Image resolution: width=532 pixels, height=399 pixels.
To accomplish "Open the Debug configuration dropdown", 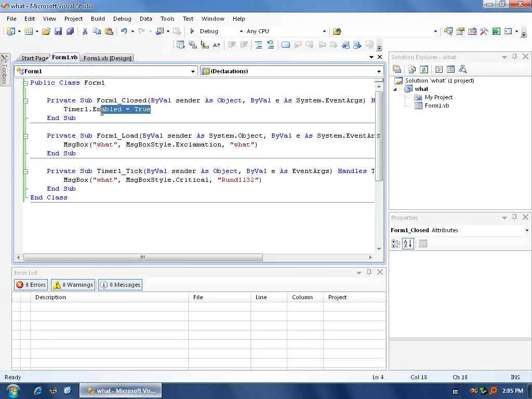I will coord(241,31).
